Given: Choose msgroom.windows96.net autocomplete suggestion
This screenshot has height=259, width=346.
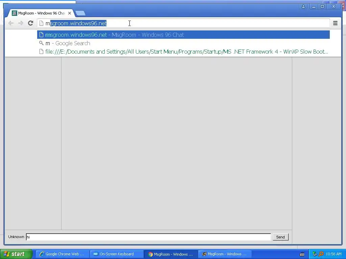Looking at the screenshot, I should coord(183,35).
